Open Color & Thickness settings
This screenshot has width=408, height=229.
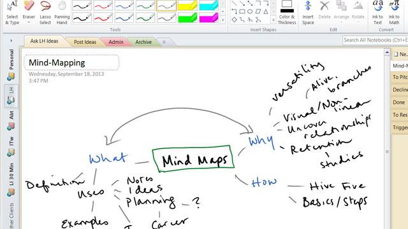[x=287, y=13]
